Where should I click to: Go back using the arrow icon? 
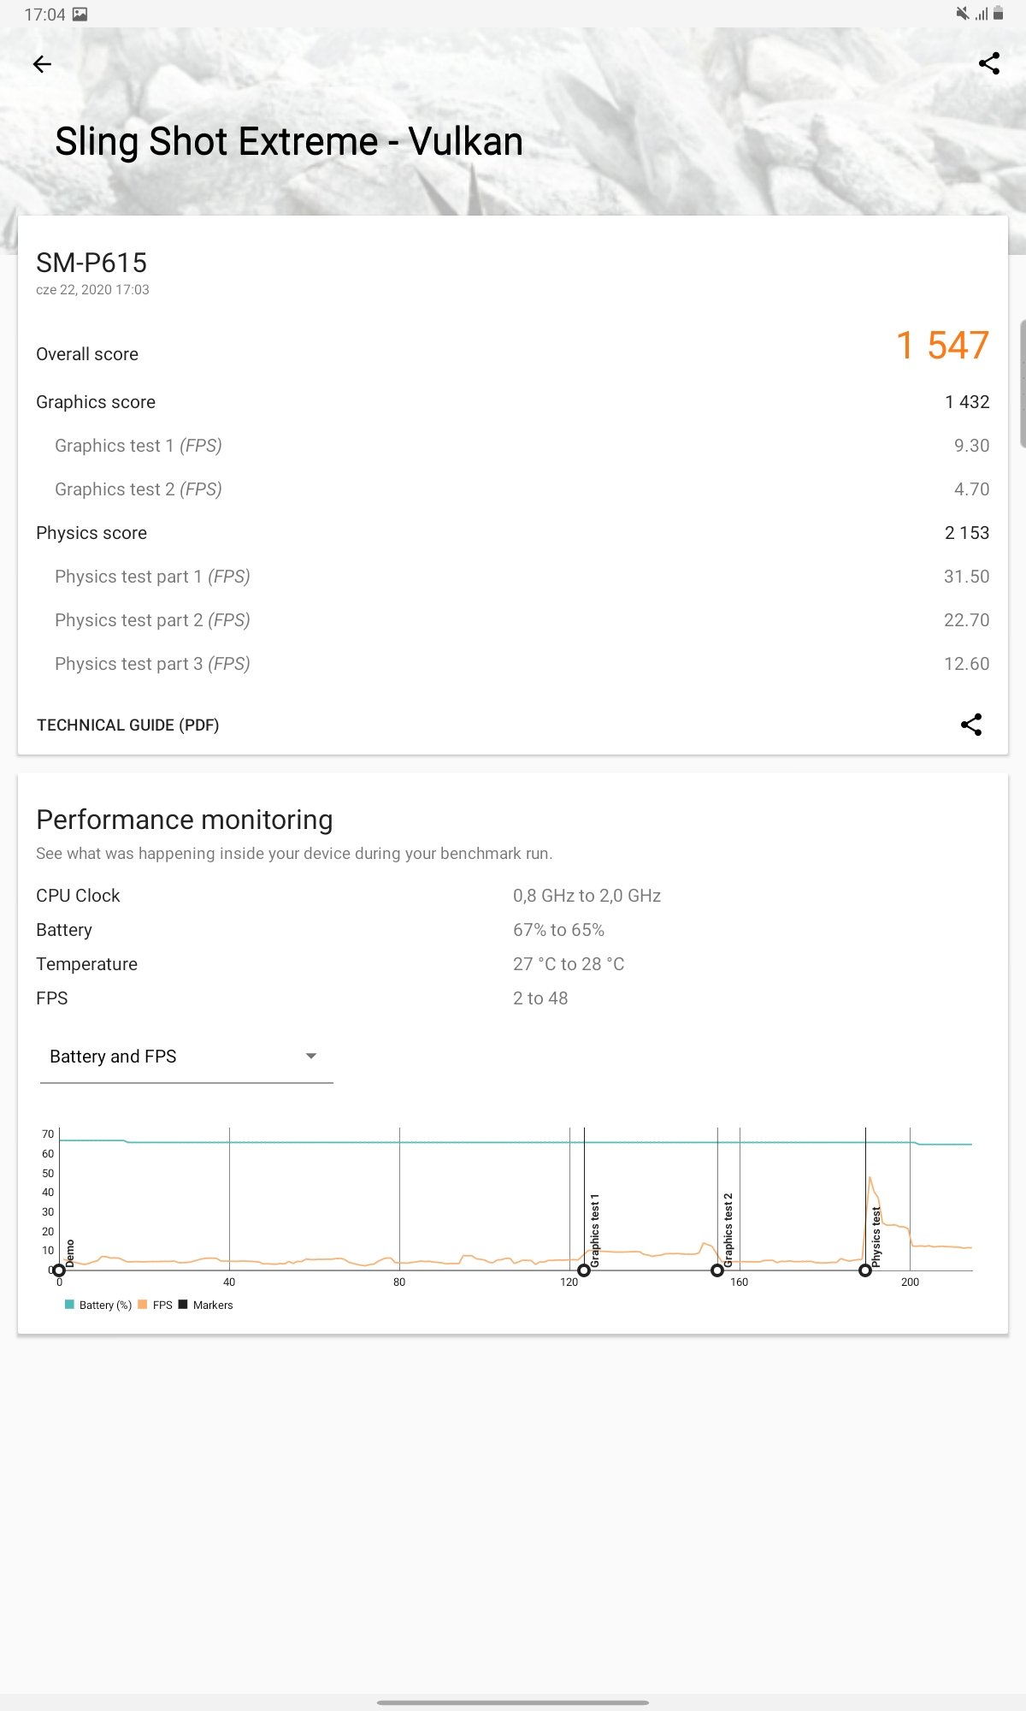42,64
